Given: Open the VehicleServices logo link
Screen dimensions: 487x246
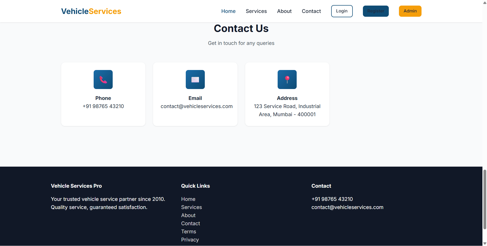Looking at the screenshot, I should pos(91,11).
